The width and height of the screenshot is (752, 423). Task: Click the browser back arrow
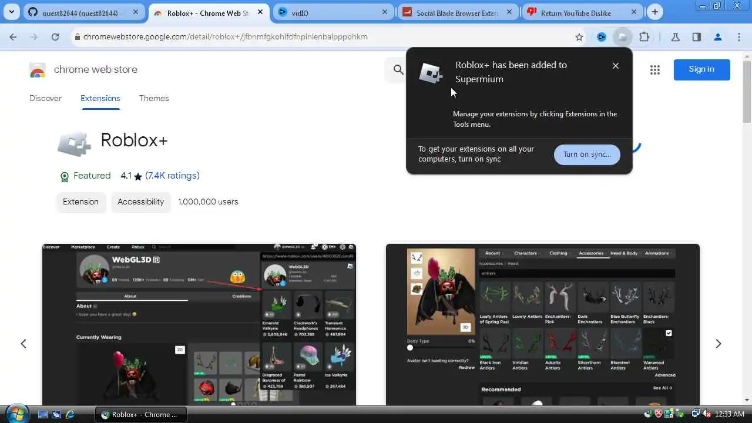[x=13, y=36]
